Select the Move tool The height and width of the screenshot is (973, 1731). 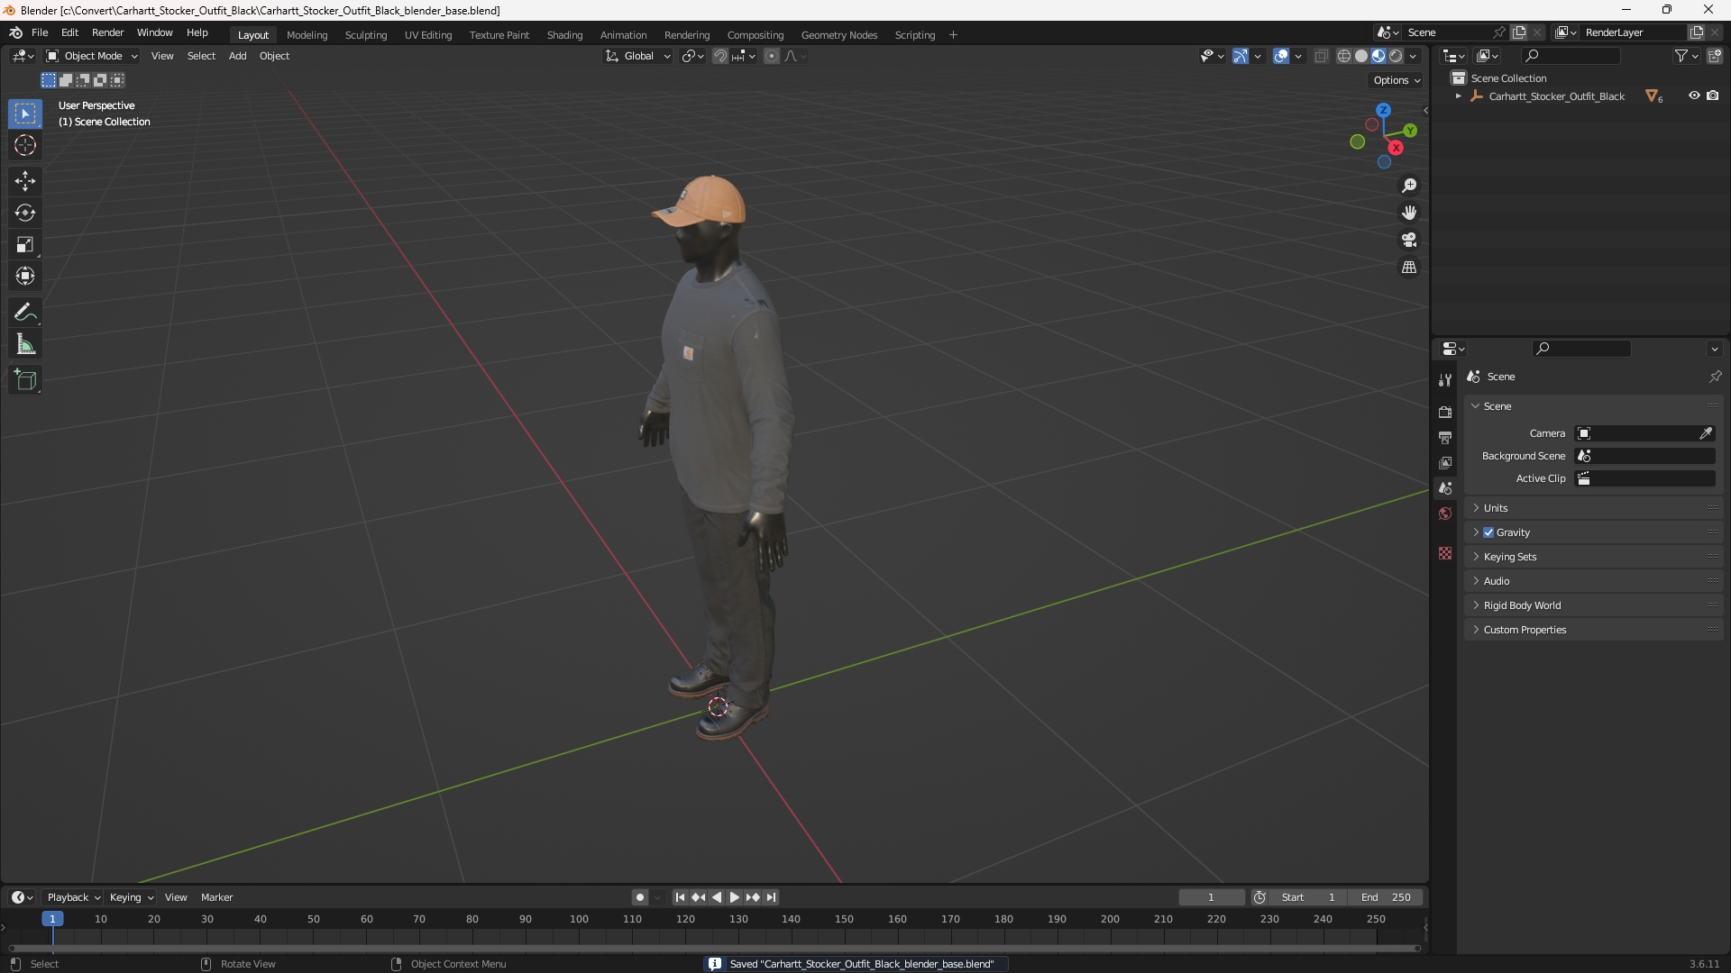coord(25,181)
